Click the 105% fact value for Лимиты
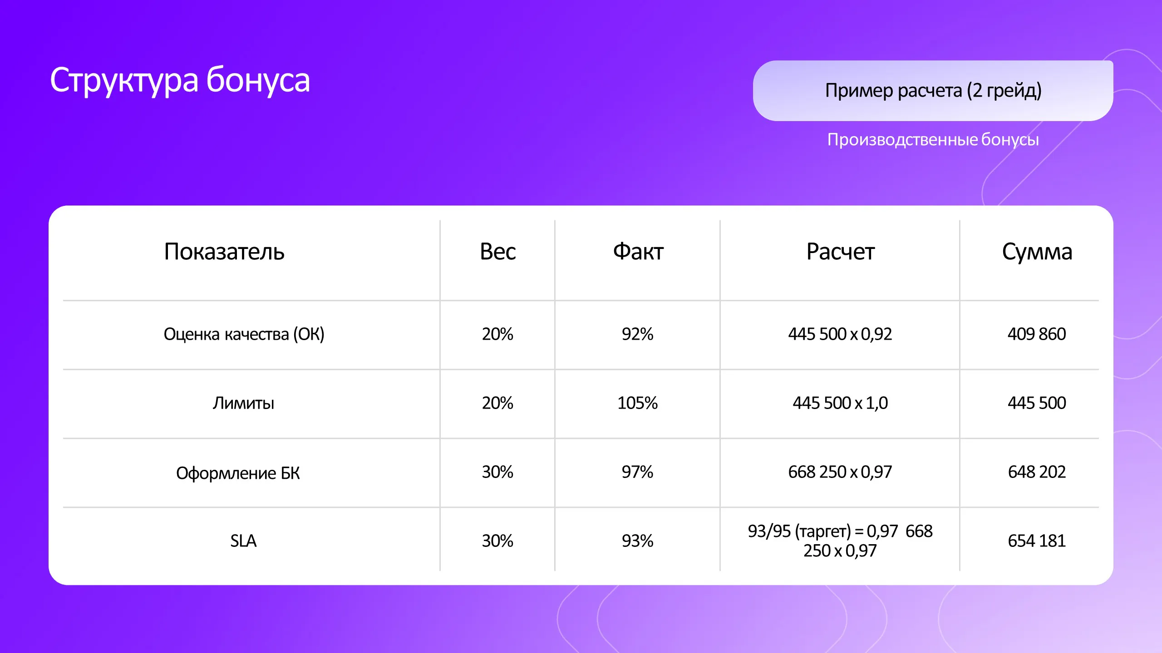 [x=637, y=403]
